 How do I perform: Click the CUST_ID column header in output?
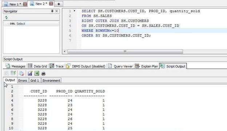pos(39,91)
